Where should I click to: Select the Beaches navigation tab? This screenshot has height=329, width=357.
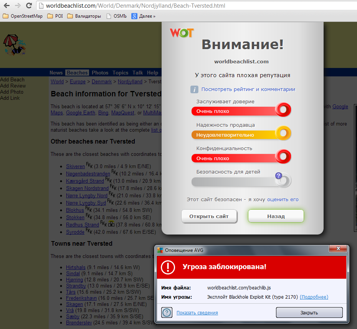77,73
